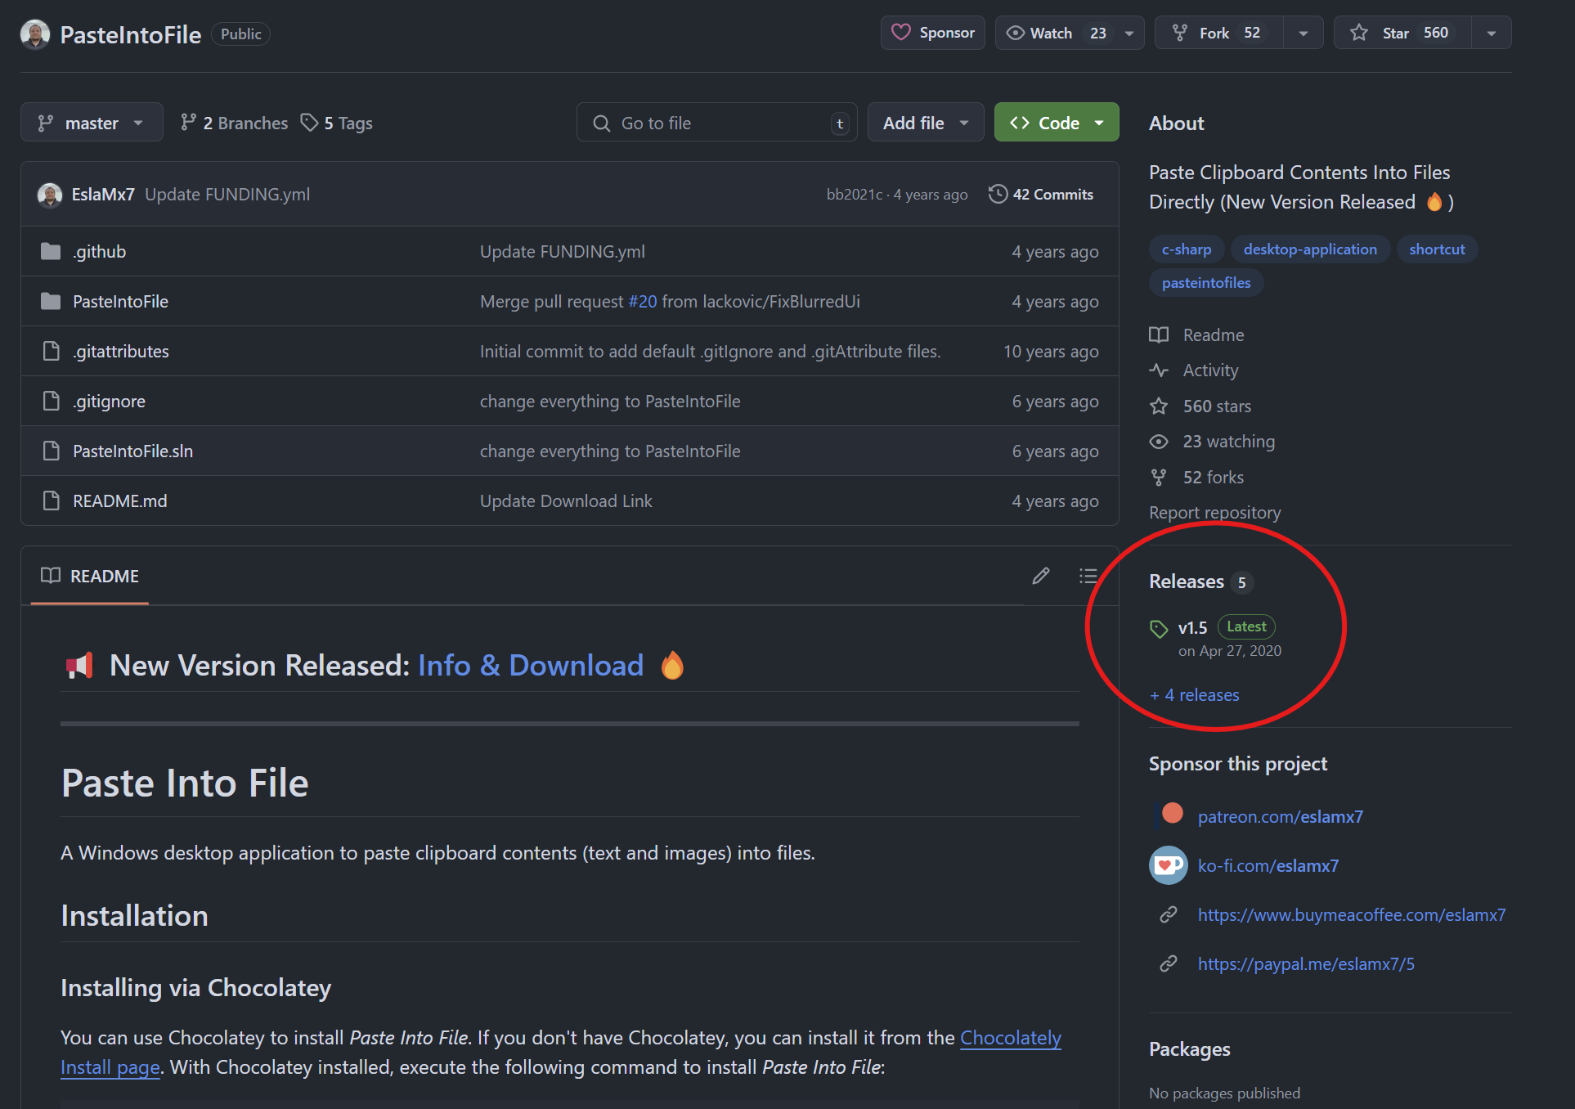Click the clock history icon beside 42 Commits
The image size is (1575, 1109).
tap(998, 195)
